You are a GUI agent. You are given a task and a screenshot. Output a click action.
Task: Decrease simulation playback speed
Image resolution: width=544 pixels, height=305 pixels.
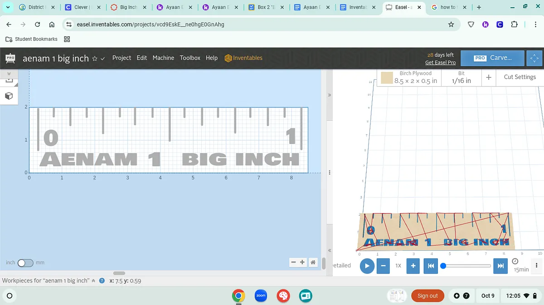[383, 266]
